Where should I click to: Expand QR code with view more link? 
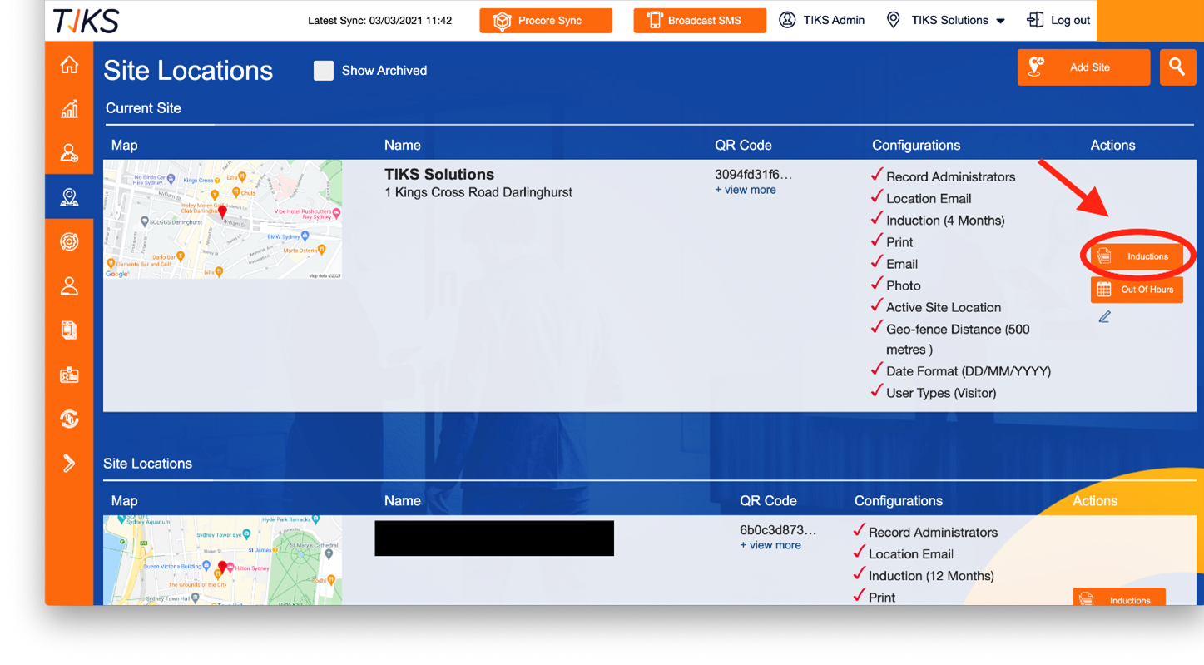[746, 190]
